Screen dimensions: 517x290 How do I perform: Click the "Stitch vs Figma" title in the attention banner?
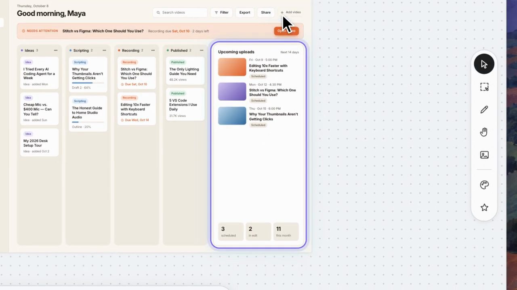(x=103, y=31)
